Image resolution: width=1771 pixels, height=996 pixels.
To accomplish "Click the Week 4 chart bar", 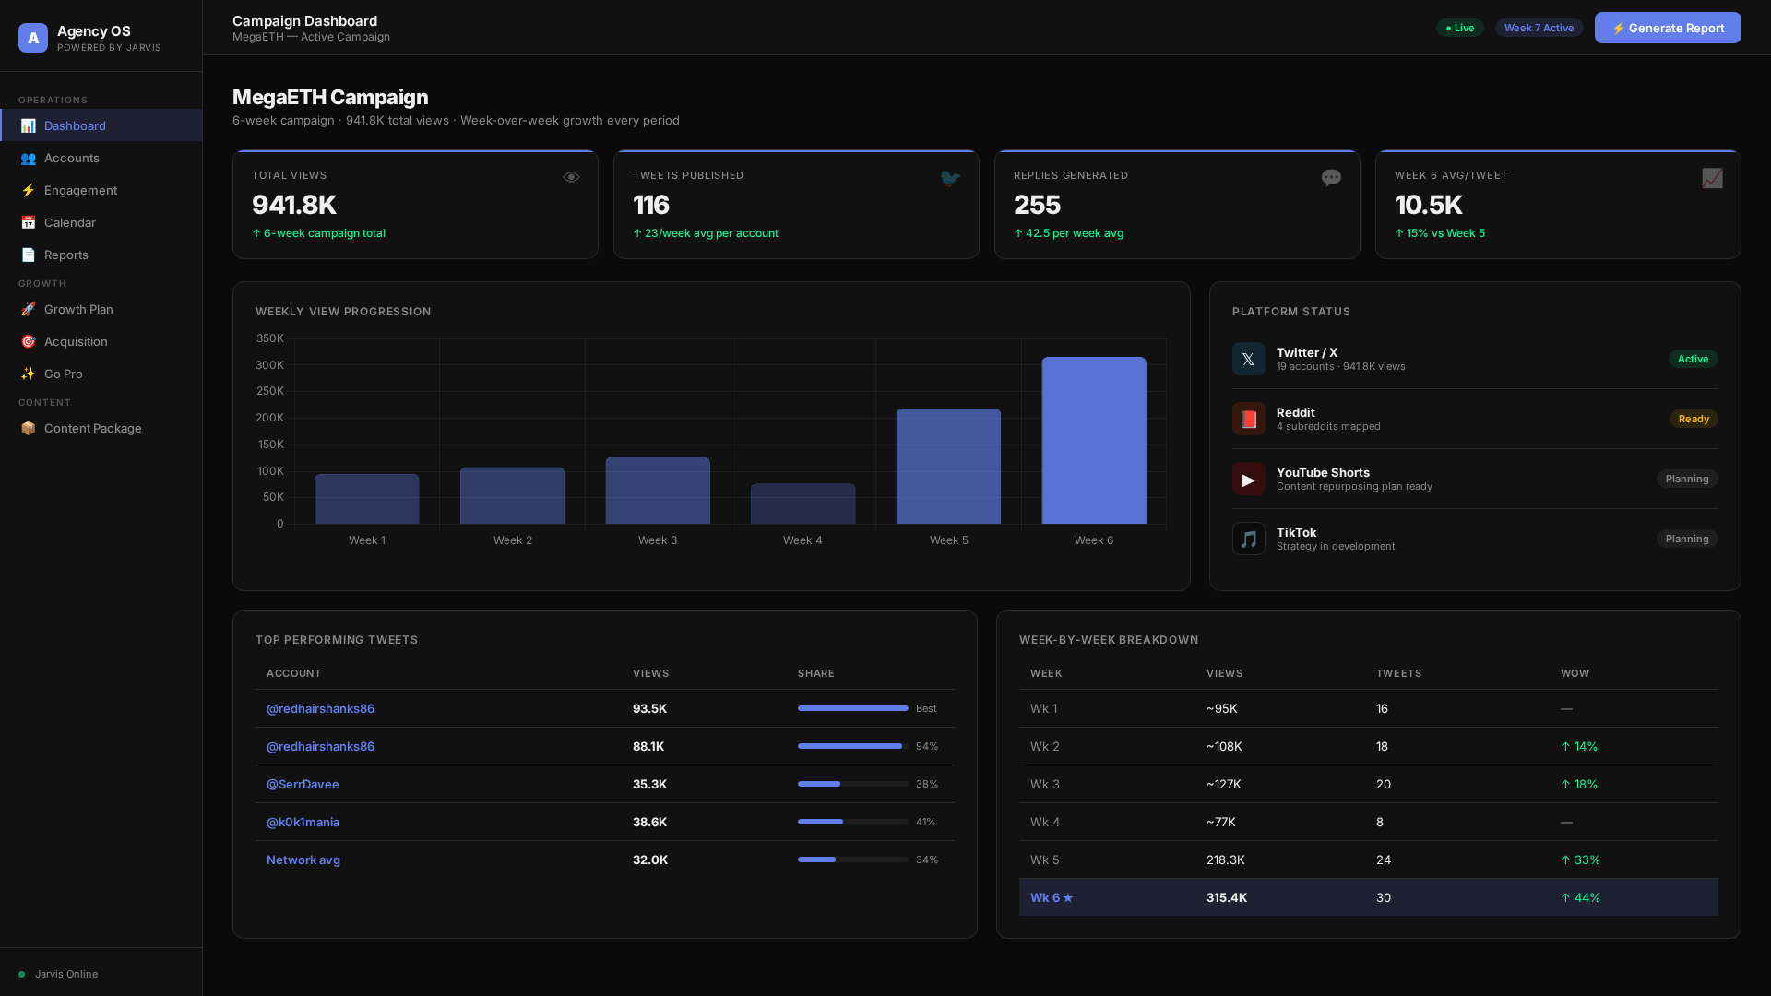I will [803, 504].
